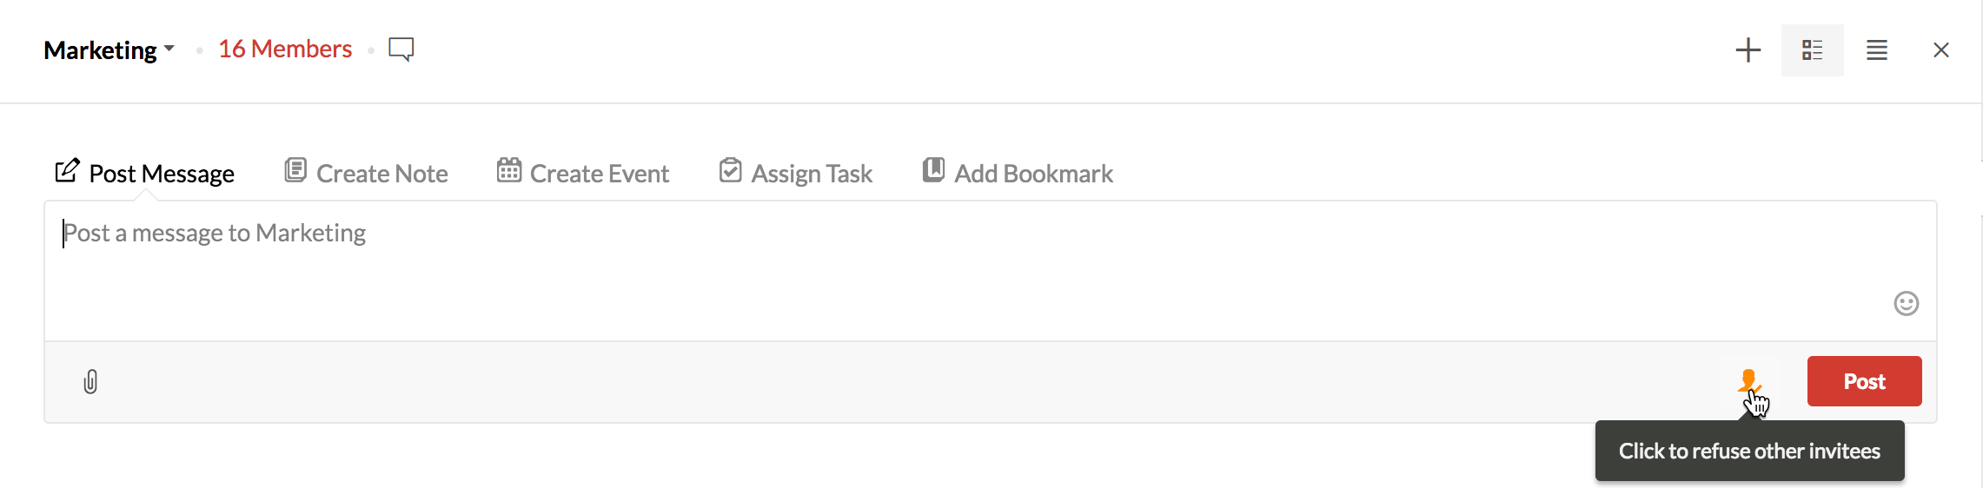Open the emoji smiley picker
The width and height of the screenshot is (1983, 488).
click(x=1906, y=303)
